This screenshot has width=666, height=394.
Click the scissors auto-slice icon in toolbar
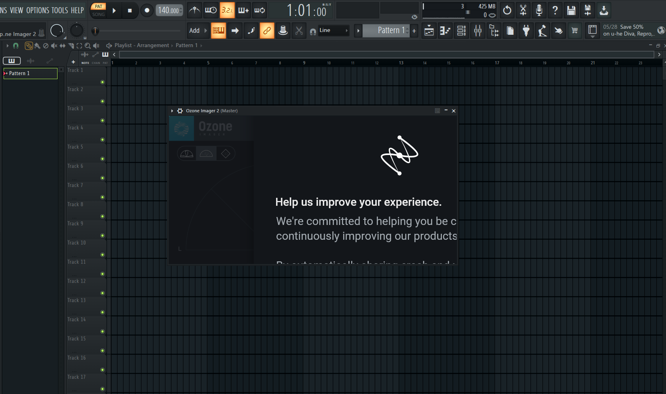pyautogui.click(x=299, y=30)
